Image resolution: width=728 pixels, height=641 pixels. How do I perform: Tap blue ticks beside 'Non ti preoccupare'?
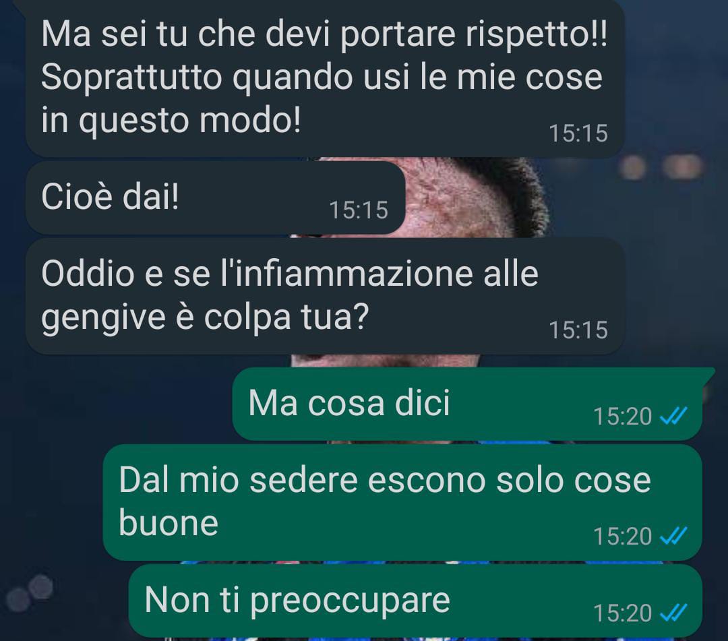[x=673, y=613]
